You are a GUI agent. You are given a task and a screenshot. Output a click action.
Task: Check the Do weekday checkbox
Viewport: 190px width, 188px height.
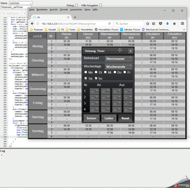pos(115,72)
